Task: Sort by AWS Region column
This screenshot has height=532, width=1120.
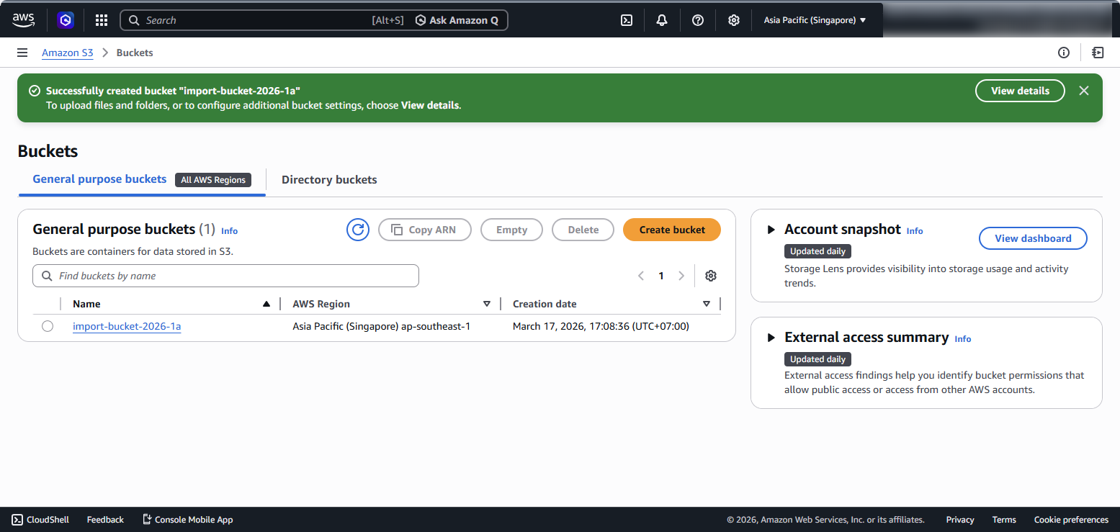Action: pyautogui.click(x=392, y=304)
